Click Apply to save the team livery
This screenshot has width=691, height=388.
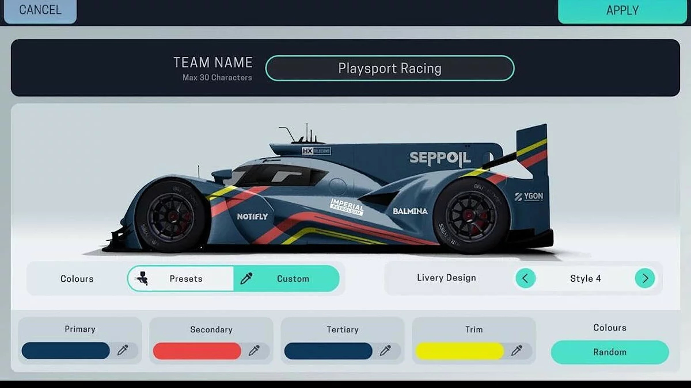[622, 10]
